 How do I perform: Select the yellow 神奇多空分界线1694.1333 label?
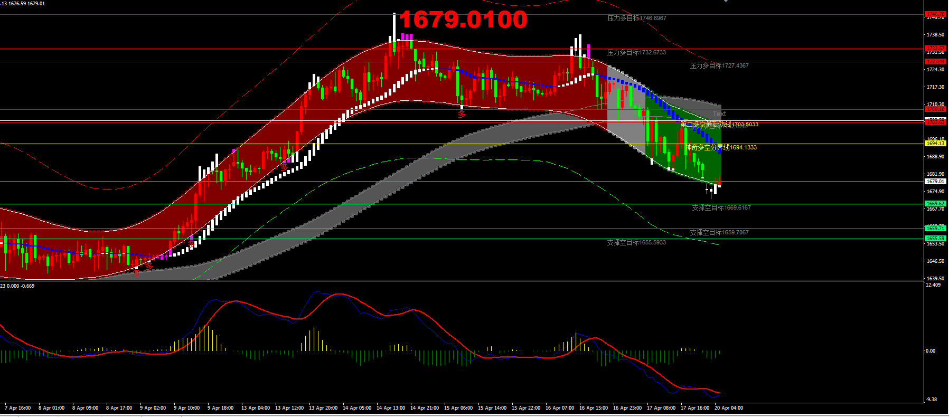[x=721, y=147]
